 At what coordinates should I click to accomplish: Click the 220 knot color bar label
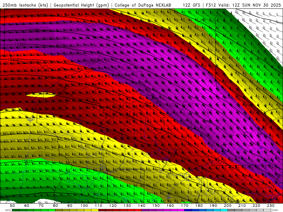(x=256, y=206)
